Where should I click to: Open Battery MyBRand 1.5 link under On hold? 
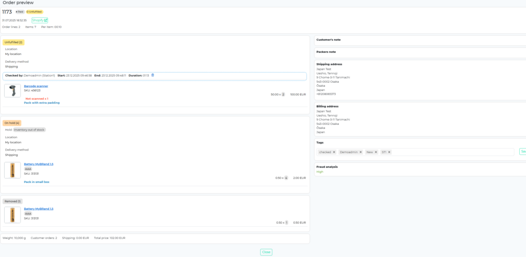(39, 164)
